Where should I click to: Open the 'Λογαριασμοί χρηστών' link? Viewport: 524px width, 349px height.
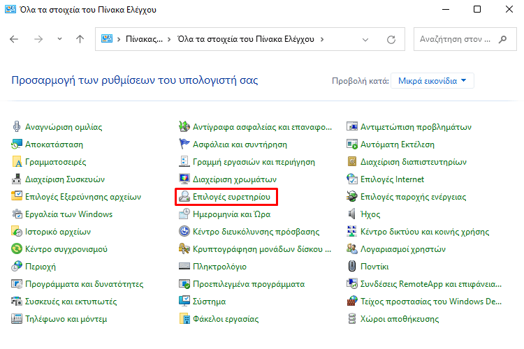[x=403, y=248]
